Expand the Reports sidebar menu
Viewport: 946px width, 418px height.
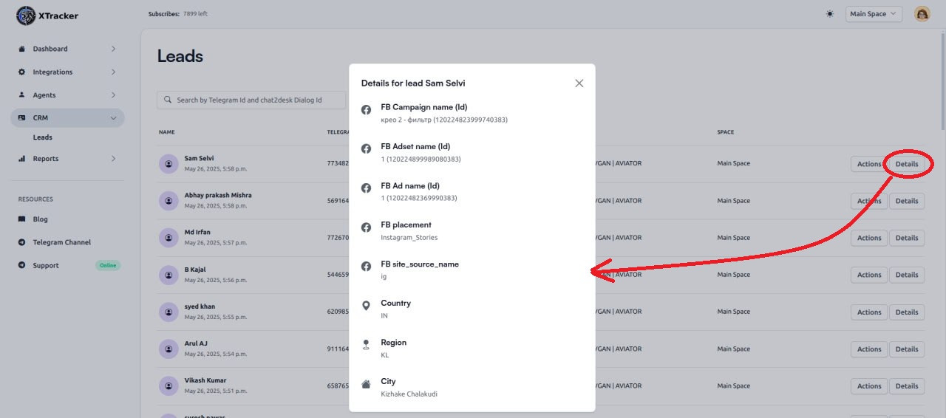pos(67,159)
